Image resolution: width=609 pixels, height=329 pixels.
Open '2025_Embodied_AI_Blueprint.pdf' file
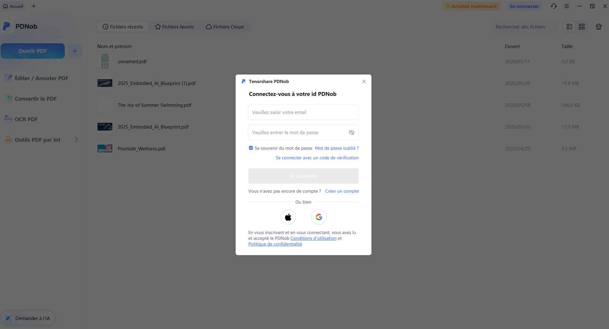point(153,127)
